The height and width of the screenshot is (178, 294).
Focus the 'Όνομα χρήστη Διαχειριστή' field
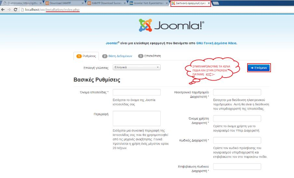point(237,118)
